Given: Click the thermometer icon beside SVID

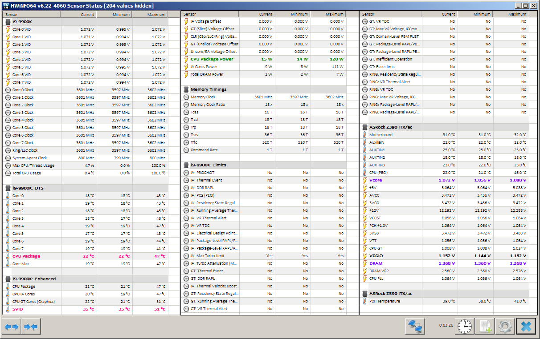Looking at the screenshot, I should coord(8,309).
